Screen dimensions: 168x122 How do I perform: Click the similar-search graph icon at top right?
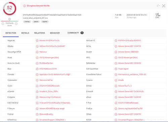[164, 6]
